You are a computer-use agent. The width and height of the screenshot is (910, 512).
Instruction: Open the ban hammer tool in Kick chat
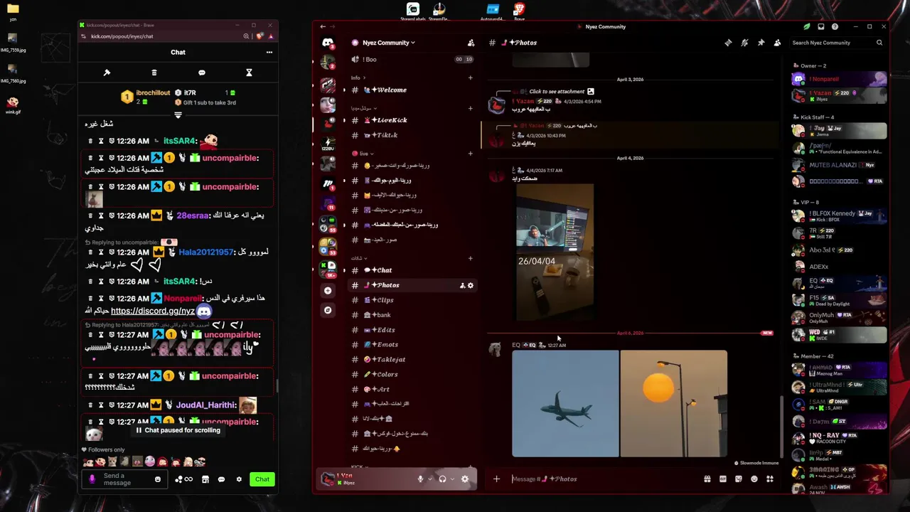[107, 73]
